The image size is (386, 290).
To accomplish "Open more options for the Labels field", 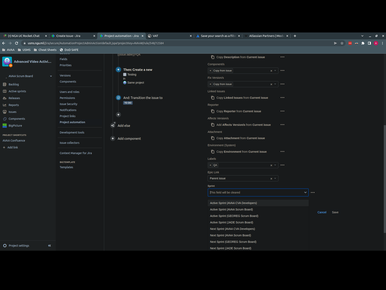I will pyautogui.click(x=282, y=165).
